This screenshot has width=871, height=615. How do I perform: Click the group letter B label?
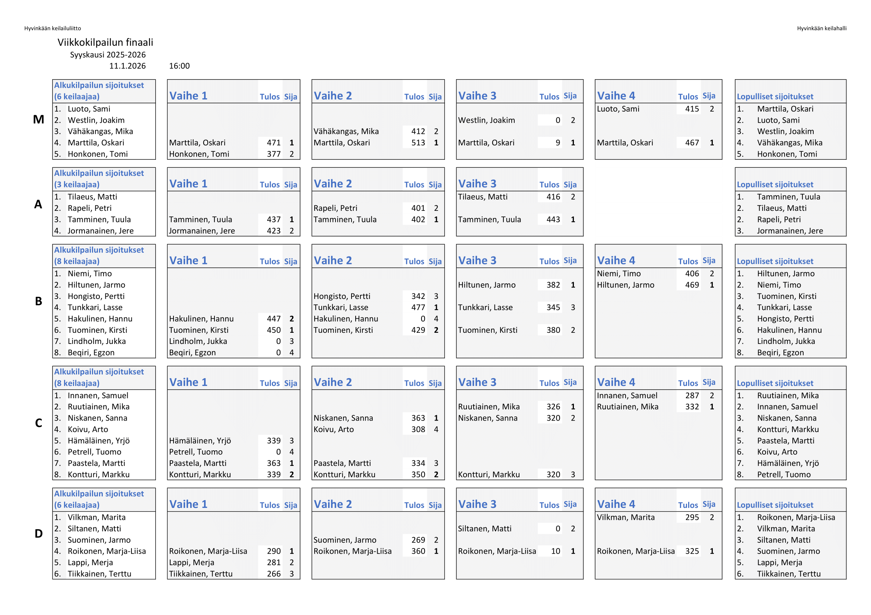(x=38, y=301)
